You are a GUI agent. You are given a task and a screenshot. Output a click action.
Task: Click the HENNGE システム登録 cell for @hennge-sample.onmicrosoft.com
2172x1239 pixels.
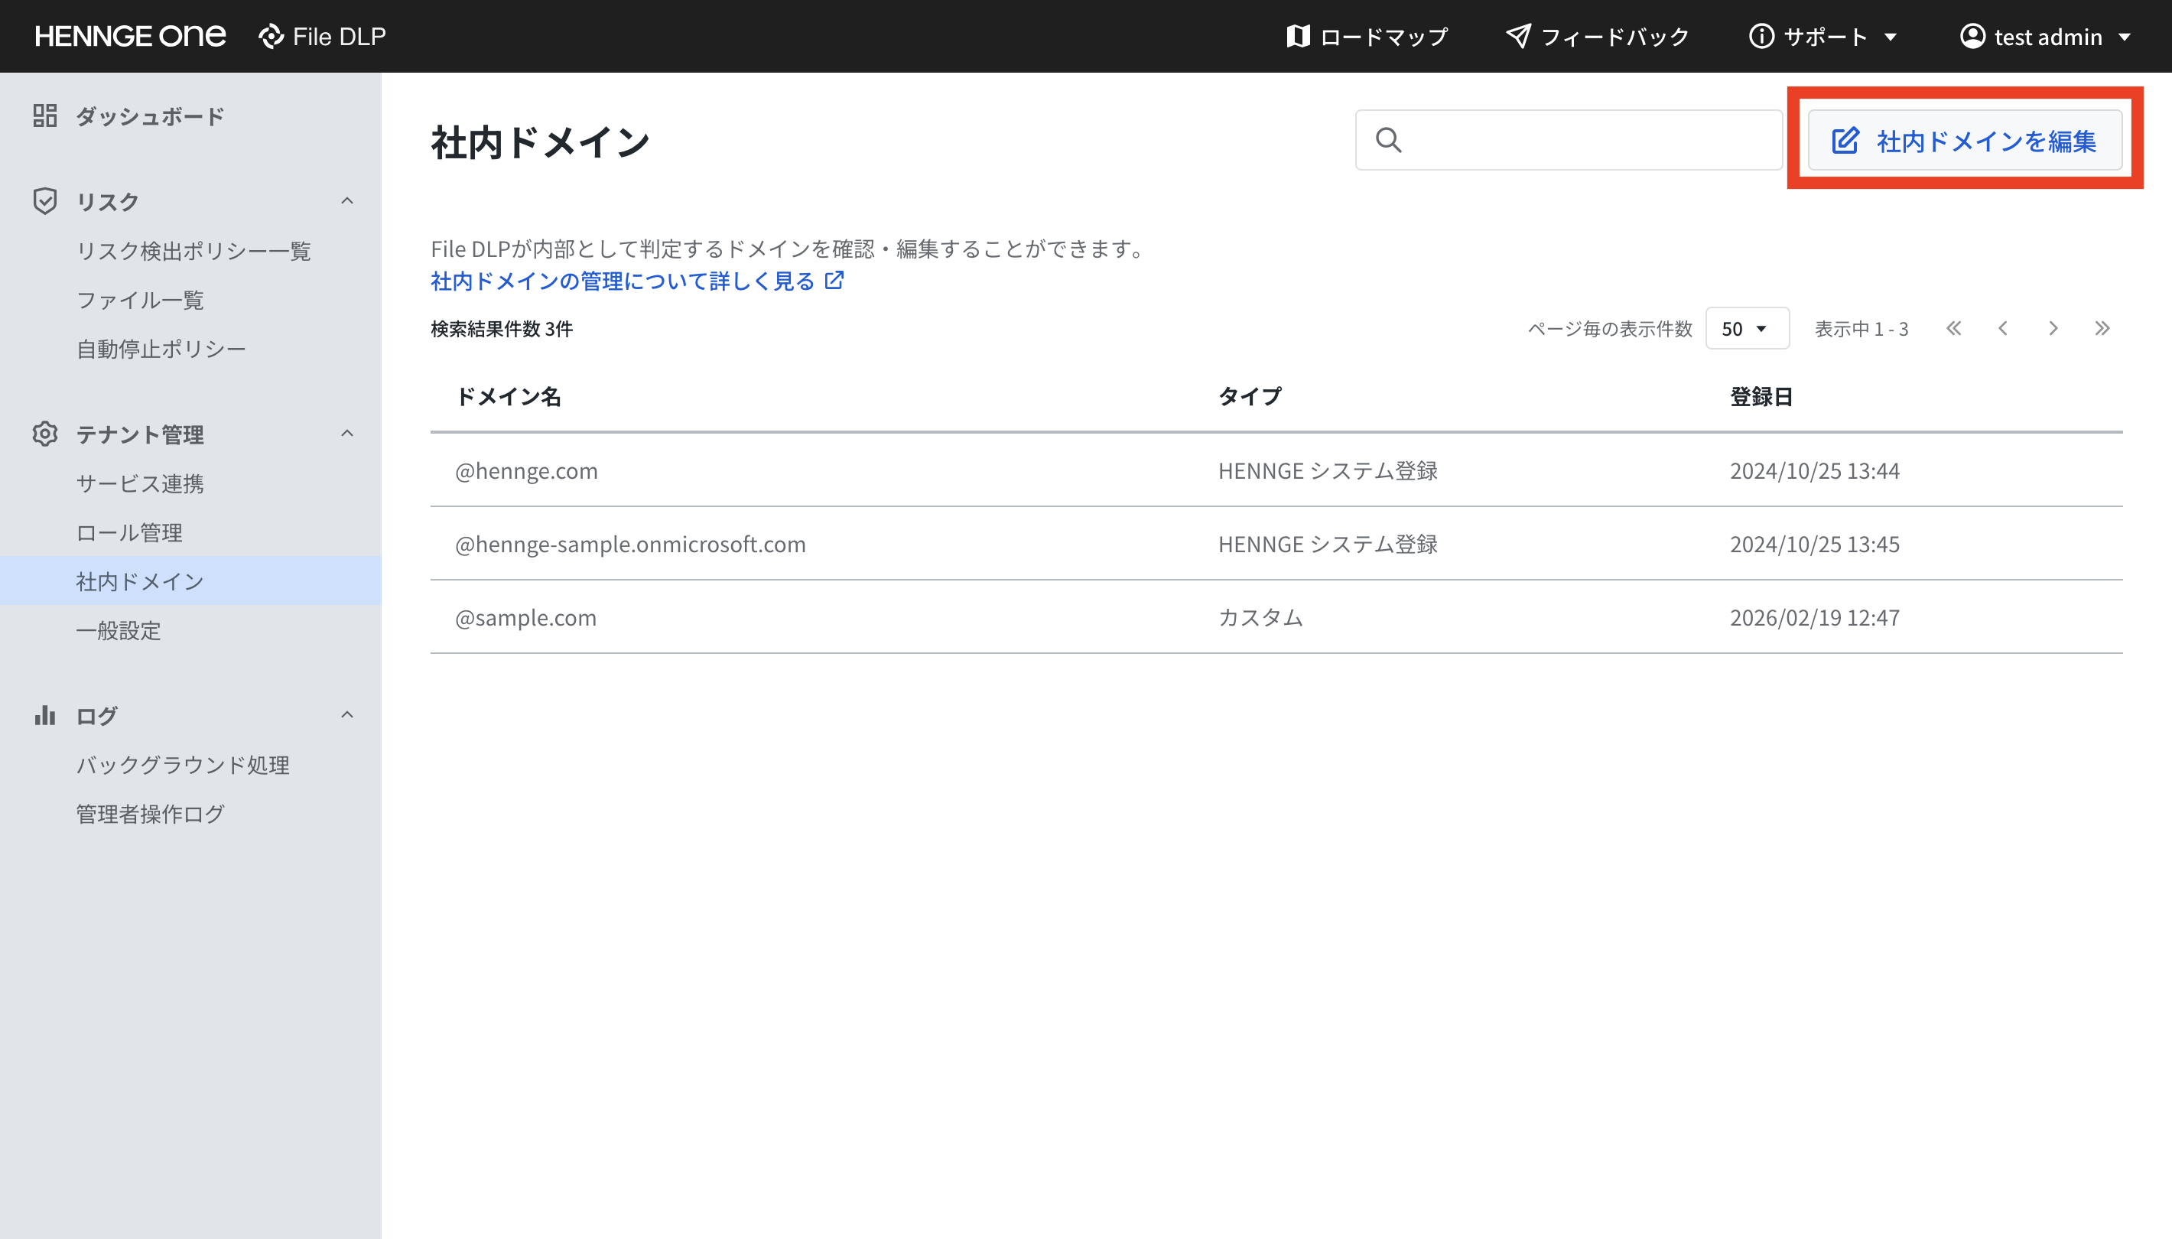click(1328, 544)
